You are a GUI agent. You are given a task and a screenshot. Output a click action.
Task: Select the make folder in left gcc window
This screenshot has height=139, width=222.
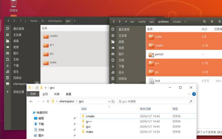(x=75, y=63)
